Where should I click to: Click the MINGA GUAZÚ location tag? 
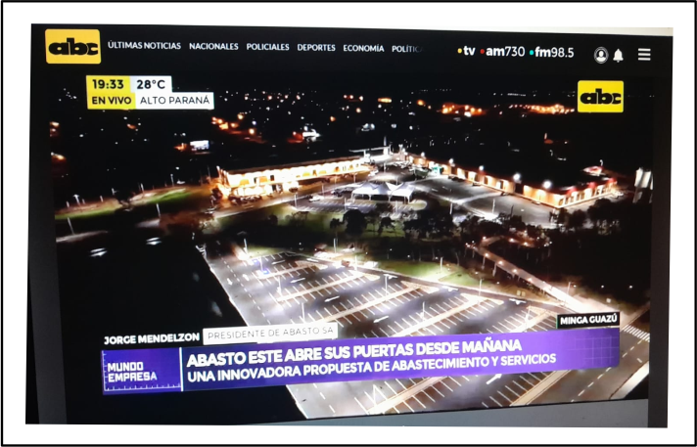588,320
